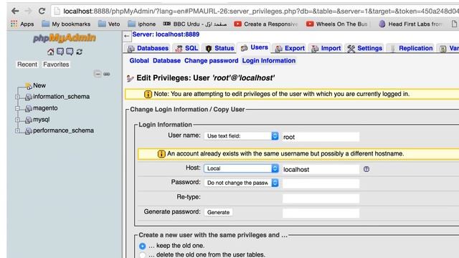Collapse navigation panel arrow button

click(126, 36)
